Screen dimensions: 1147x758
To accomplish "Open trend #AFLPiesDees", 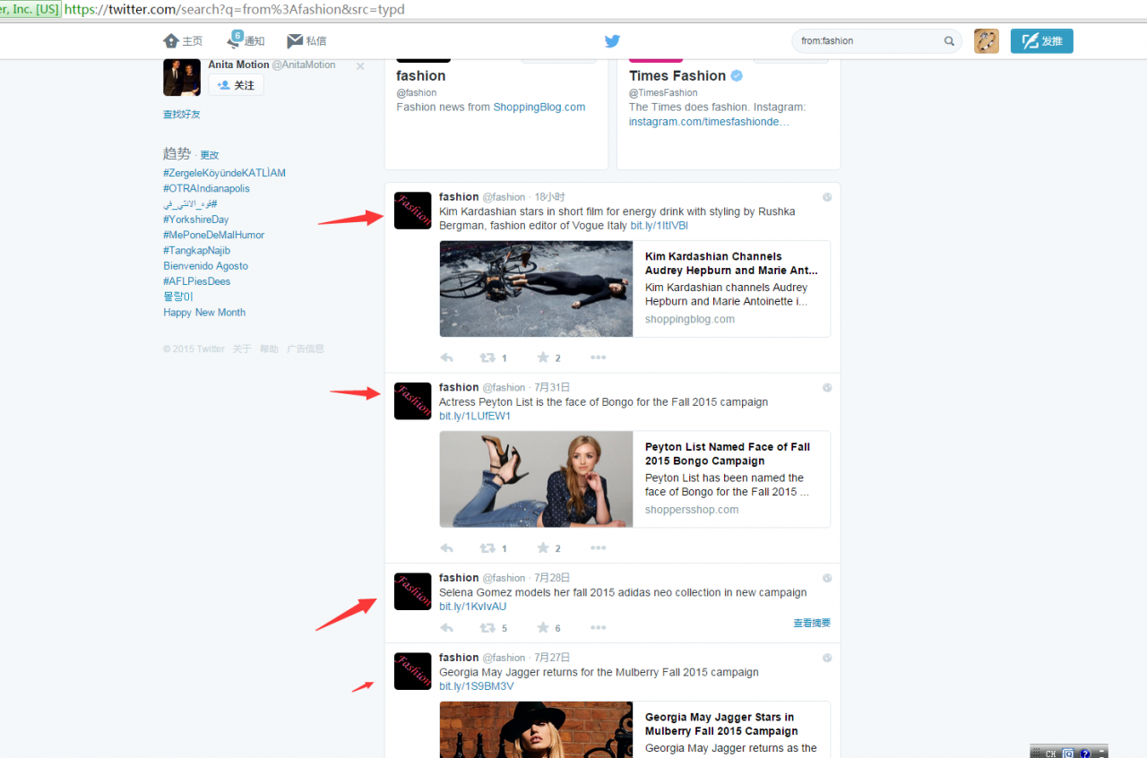I will pyautogui.click(x=196, y=281).
